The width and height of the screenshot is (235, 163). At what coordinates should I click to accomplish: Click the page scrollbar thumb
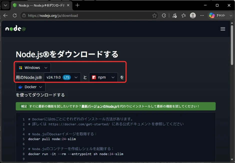pyautogui.click(x=232, y=45)
